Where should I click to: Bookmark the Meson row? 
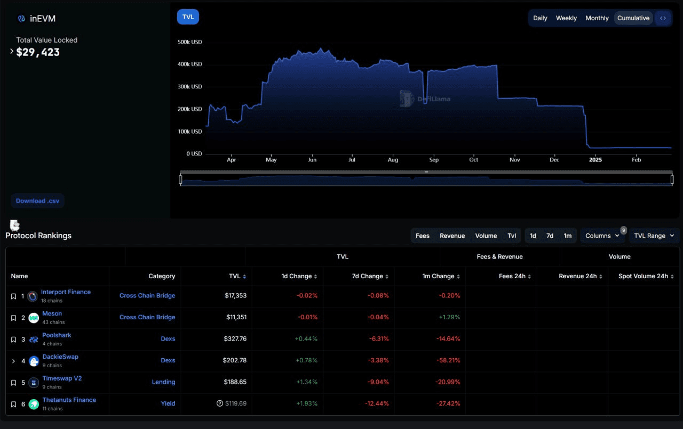[14, 318]
